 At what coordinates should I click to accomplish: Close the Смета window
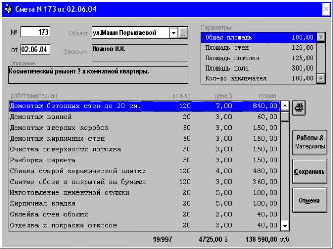326,9
